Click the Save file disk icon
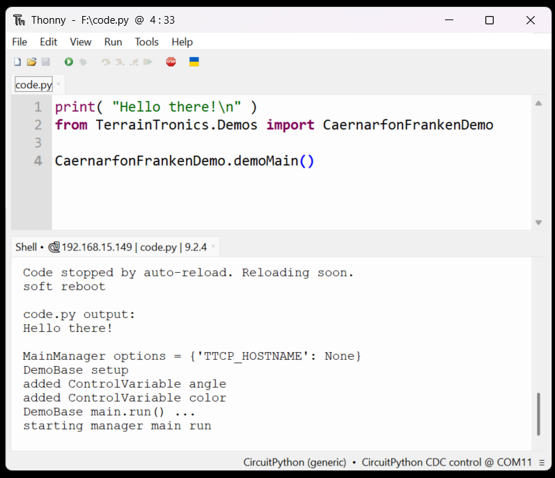 pyautogui.click(x=46, y=62)
